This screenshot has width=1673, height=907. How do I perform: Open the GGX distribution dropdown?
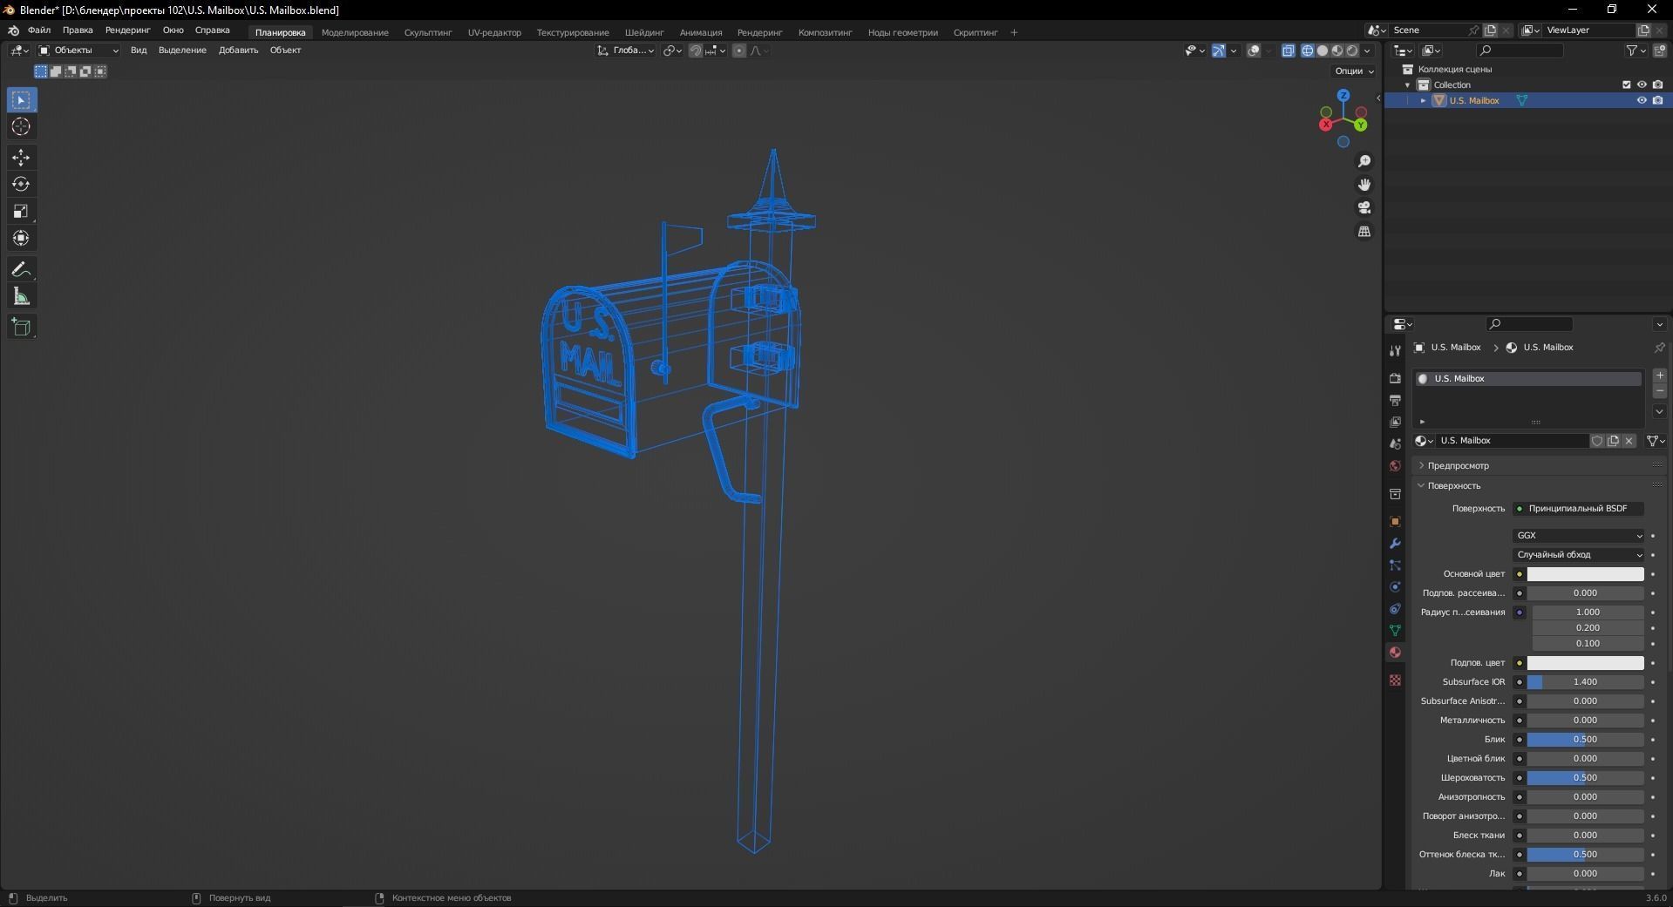pyautogui.click(x=1579, y=536)
